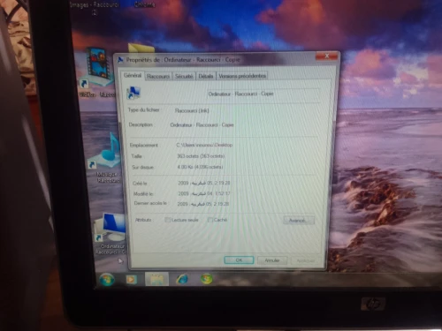This screenshot has height=331, width=442.
Task: Click the Emplacement path value
Action: (204, 145)
